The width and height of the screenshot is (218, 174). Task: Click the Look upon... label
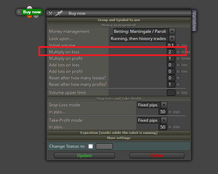coord(61,39)
